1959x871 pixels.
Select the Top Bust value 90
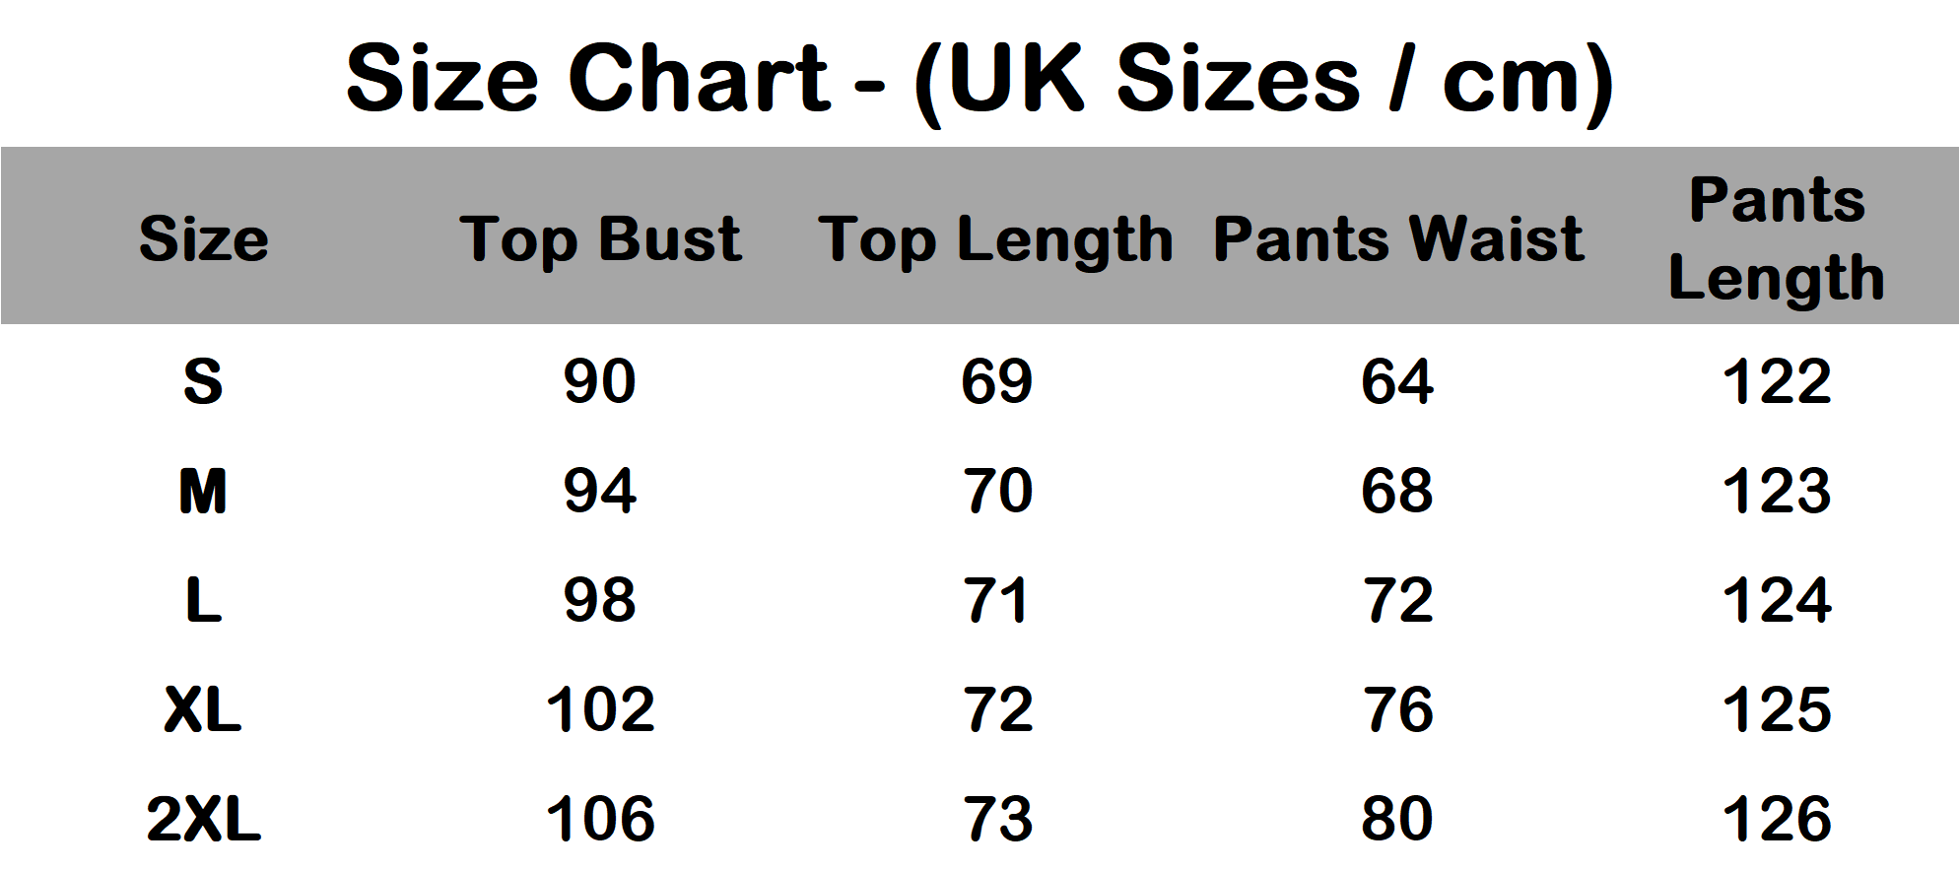(x=600, y=381)
